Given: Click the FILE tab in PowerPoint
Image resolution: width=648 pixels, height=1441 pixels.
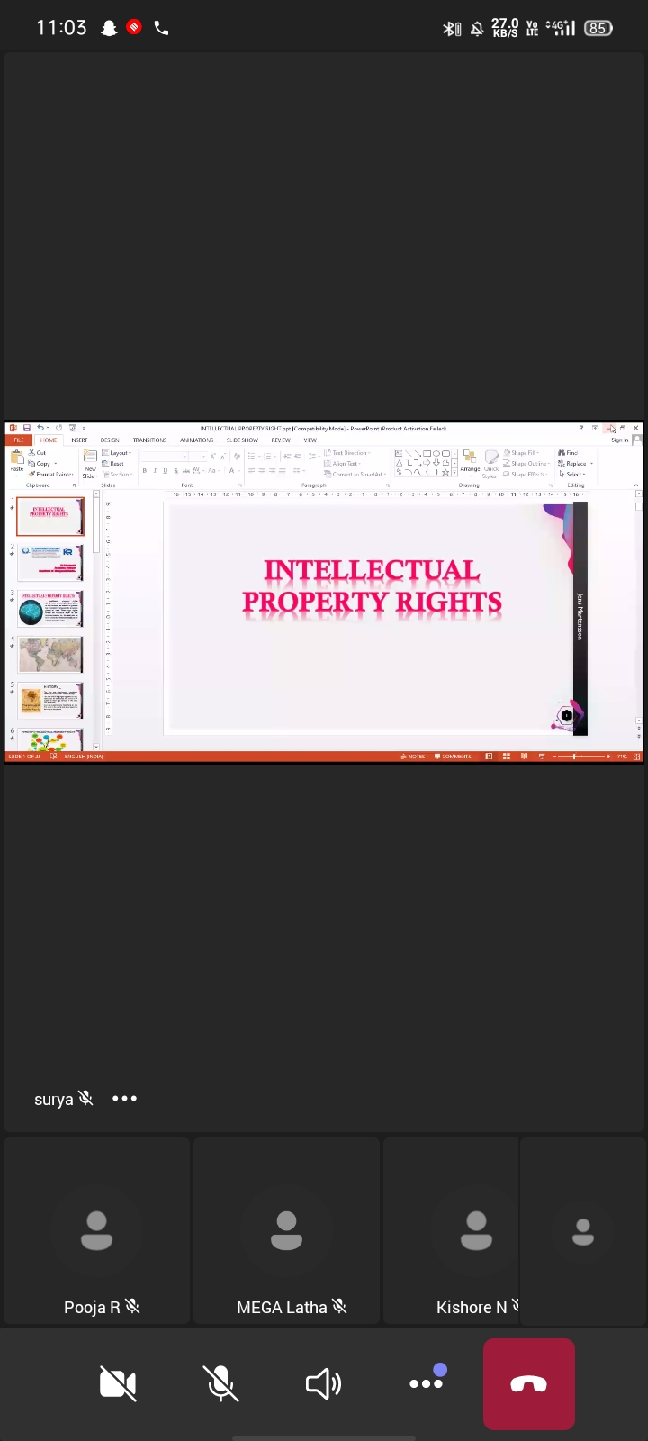Looking at the screenshot, I should coord(18,440).
